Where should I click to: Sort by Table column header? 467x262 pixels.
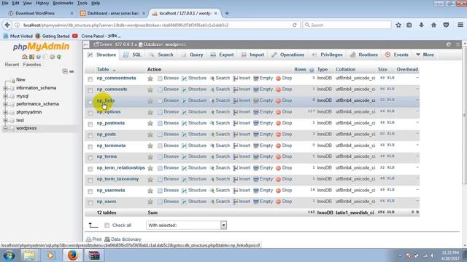pyautogui.click(x=103, y=69)
